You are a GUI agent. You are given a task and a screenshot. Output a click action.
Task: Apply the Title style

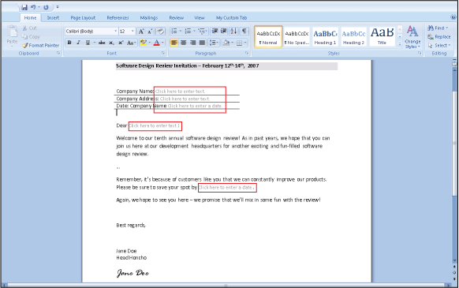coord(382,36)
